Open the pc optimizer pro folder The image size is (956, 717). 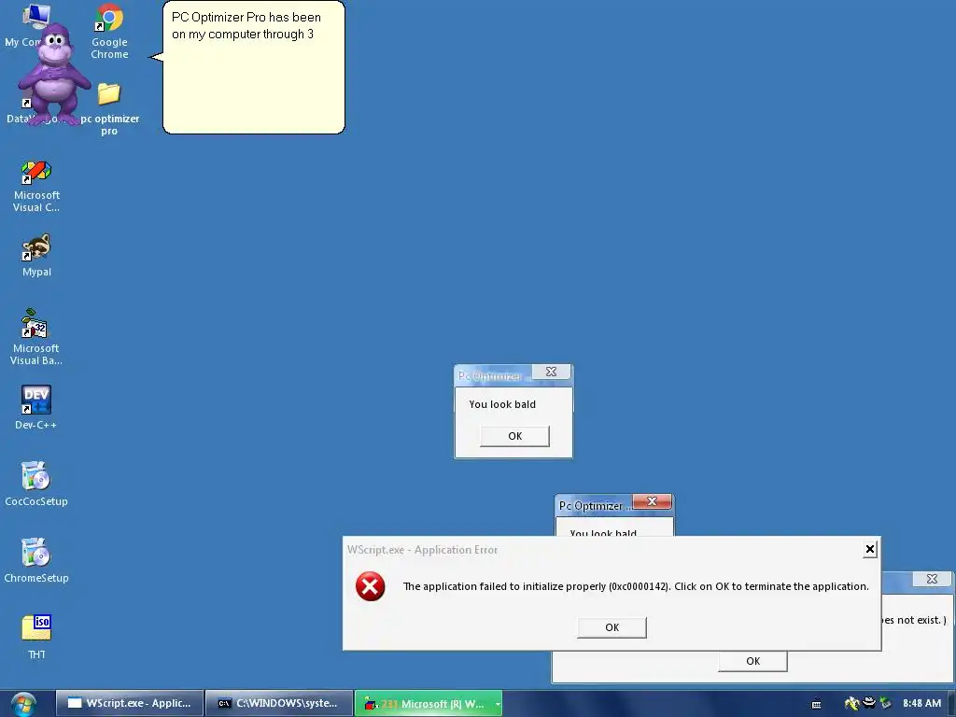pyautogui.click(x=109, y=108)
